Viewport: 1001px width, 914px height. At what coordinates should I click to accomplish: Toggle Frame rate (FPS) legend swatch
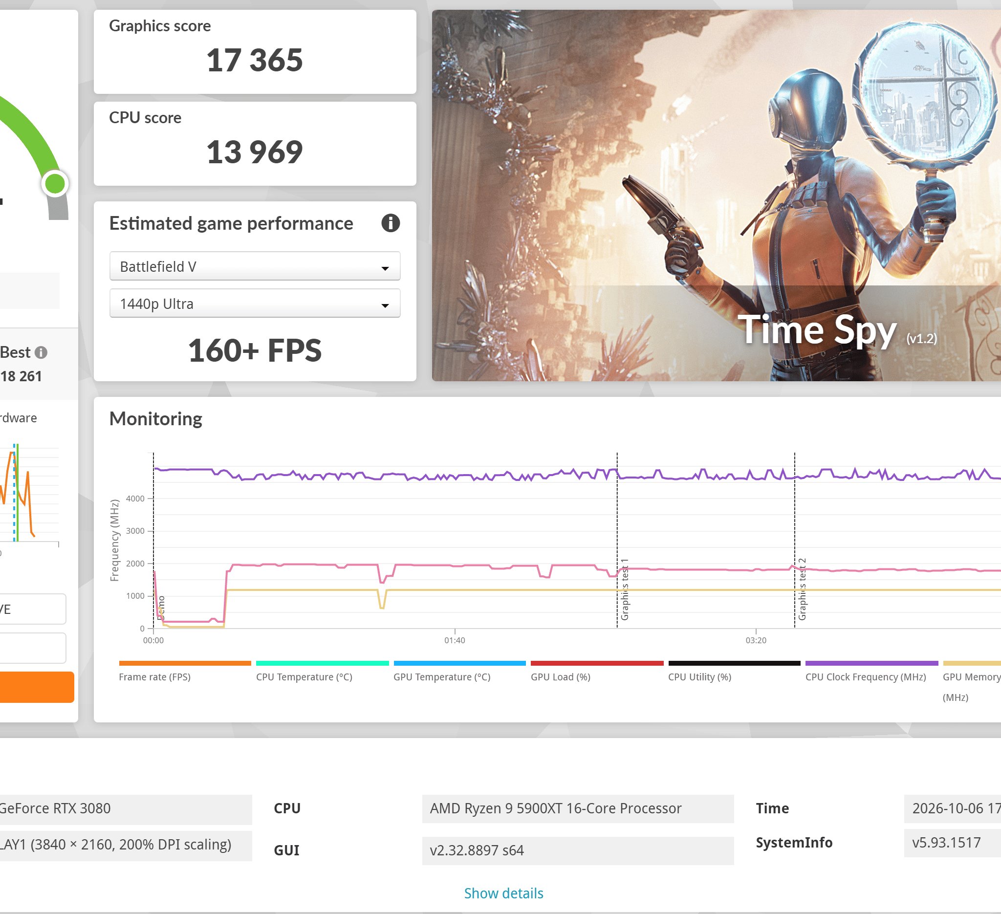tap(185, 663)
